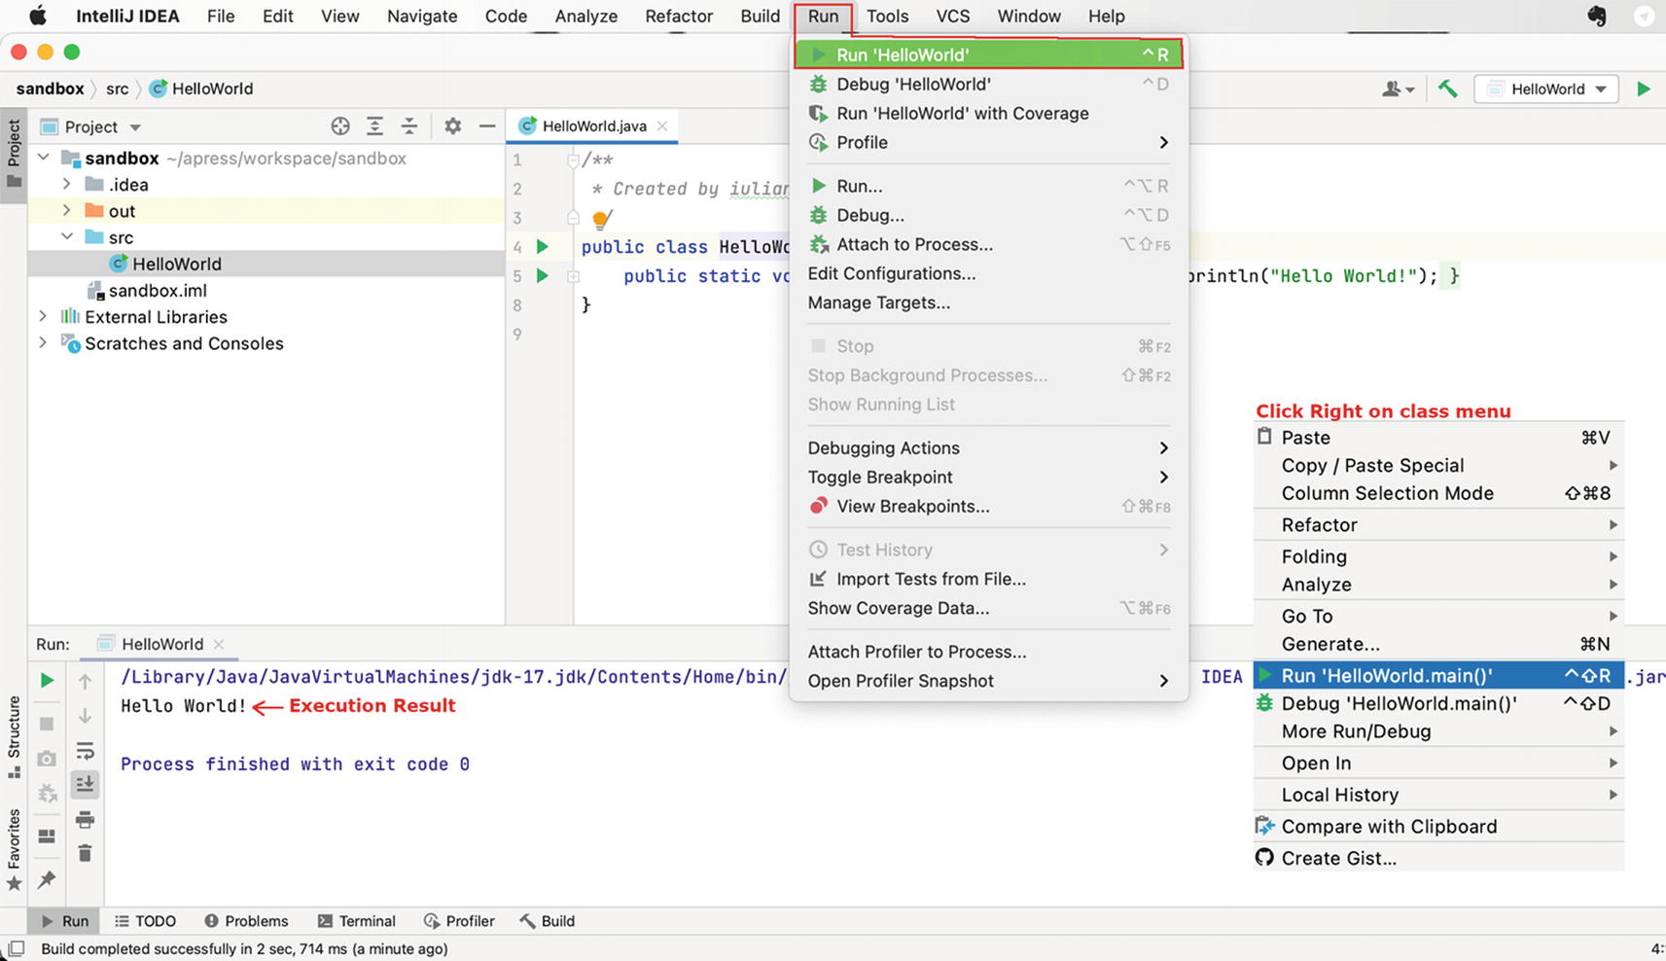Choose Compare with Clipboard in context menu

[x=1438, y=826]
